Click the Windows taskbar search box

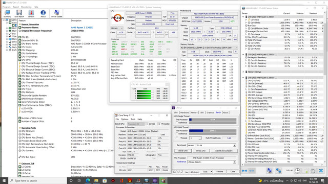(x=37, y=180)
